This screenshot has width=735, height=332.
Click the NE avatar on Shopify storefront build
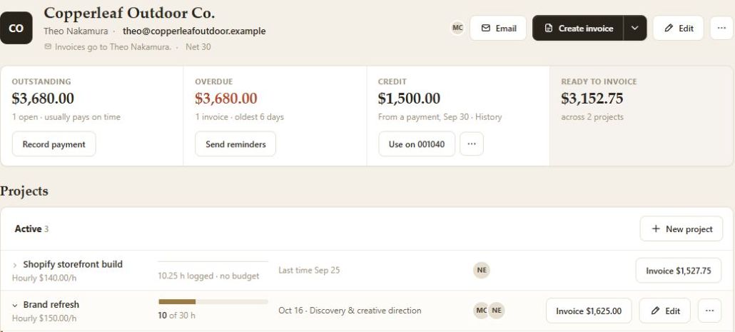click(482, 270)
